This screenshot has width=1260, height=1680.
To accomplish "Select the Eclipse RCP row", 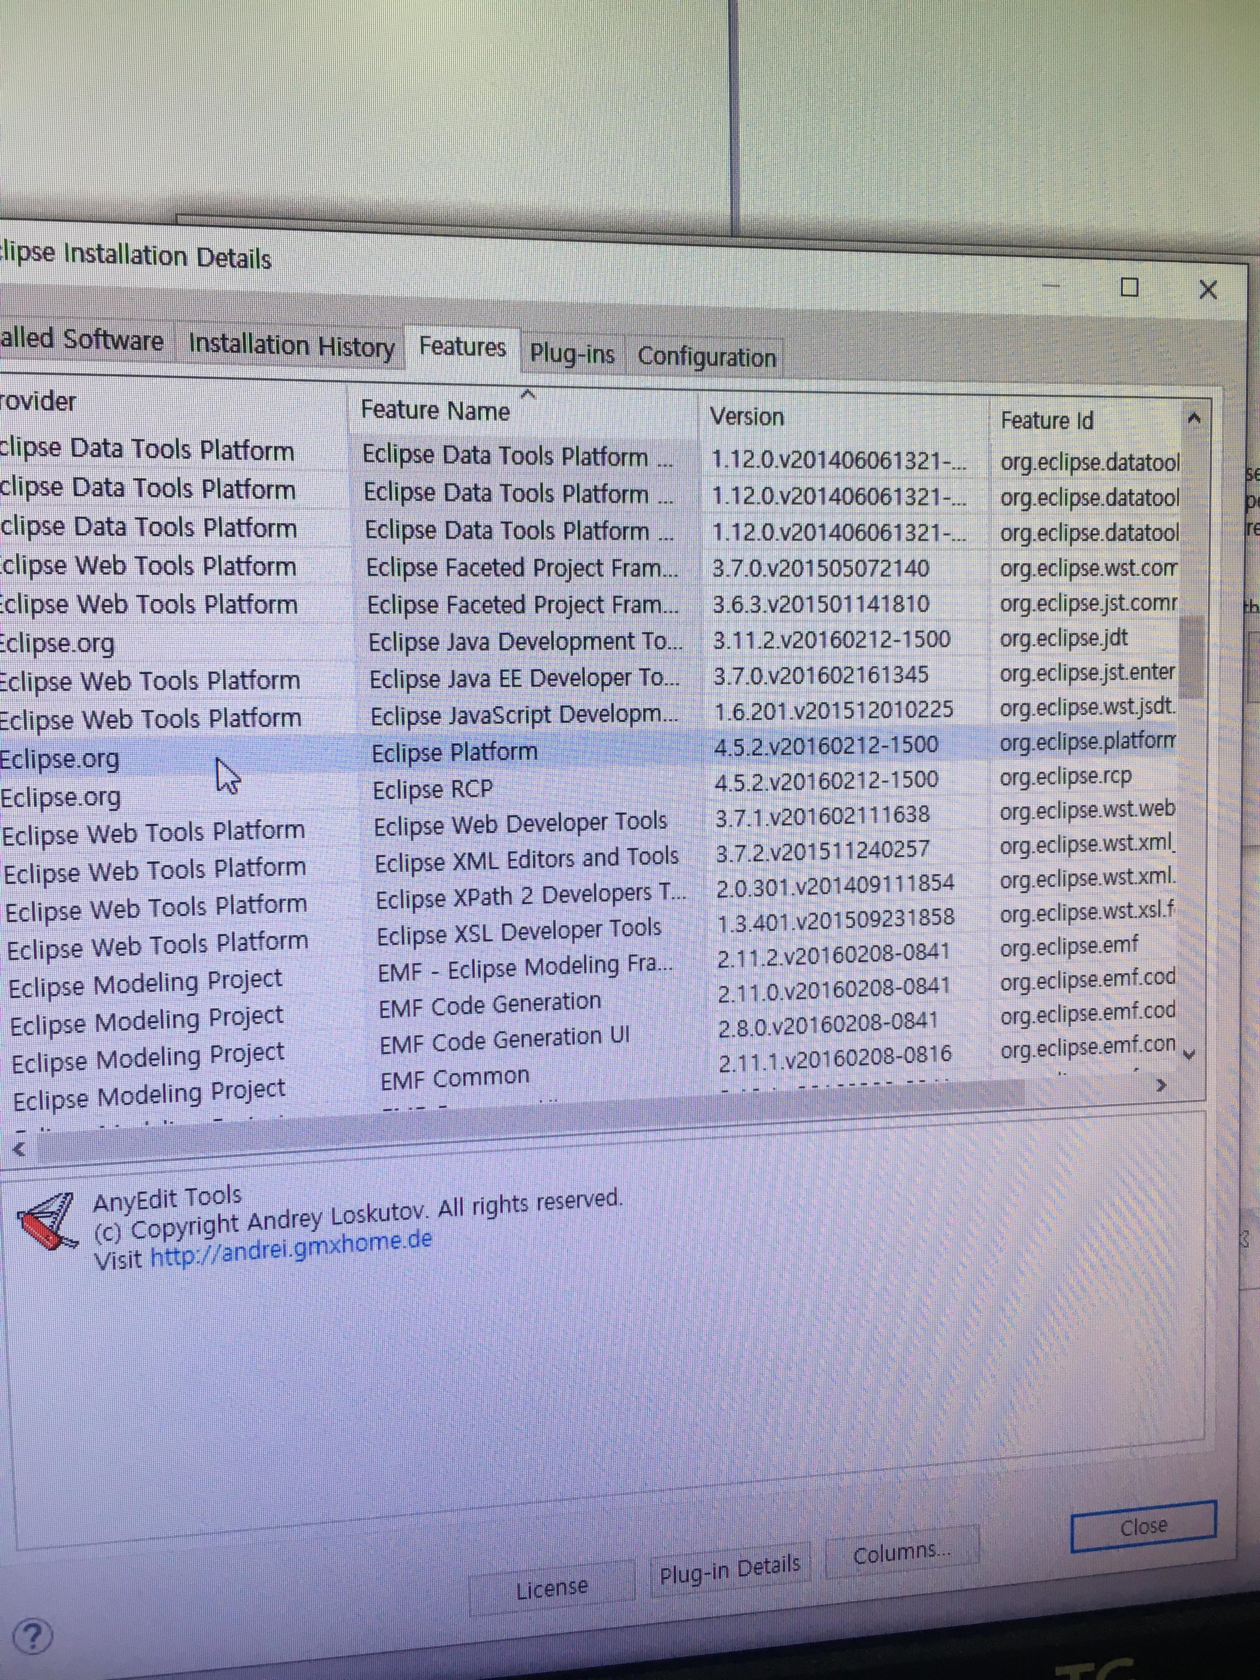I will (x=433, y=790).
